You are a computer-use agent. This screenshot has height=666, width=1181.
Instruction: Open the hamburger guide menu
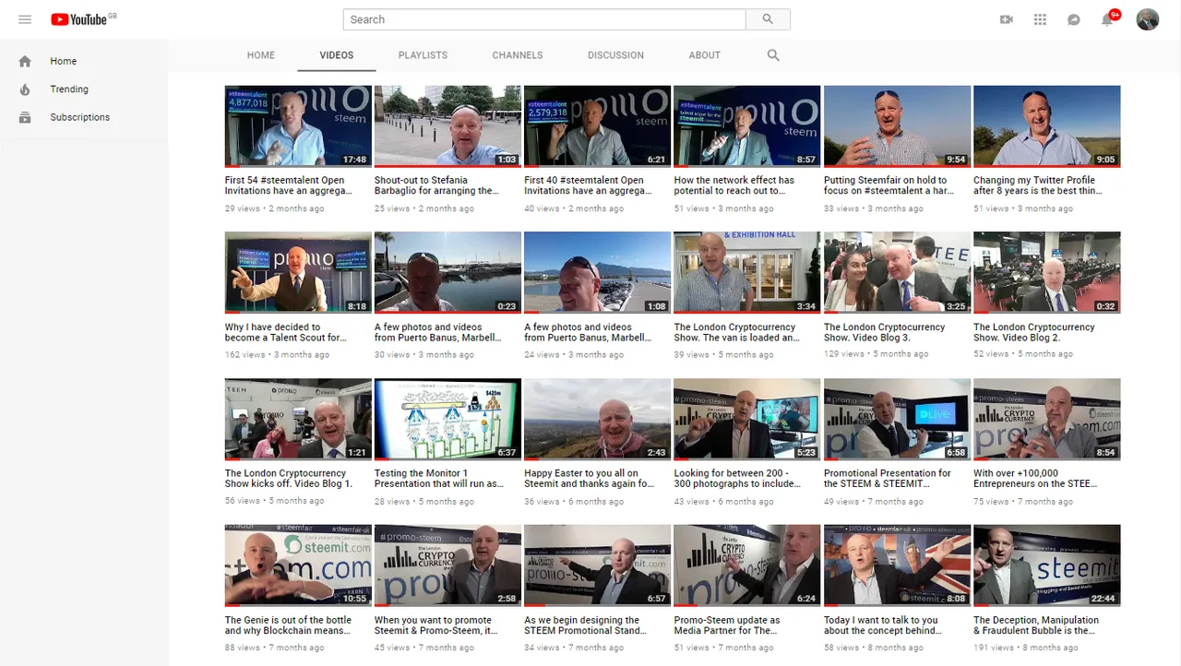click(25, 19)
